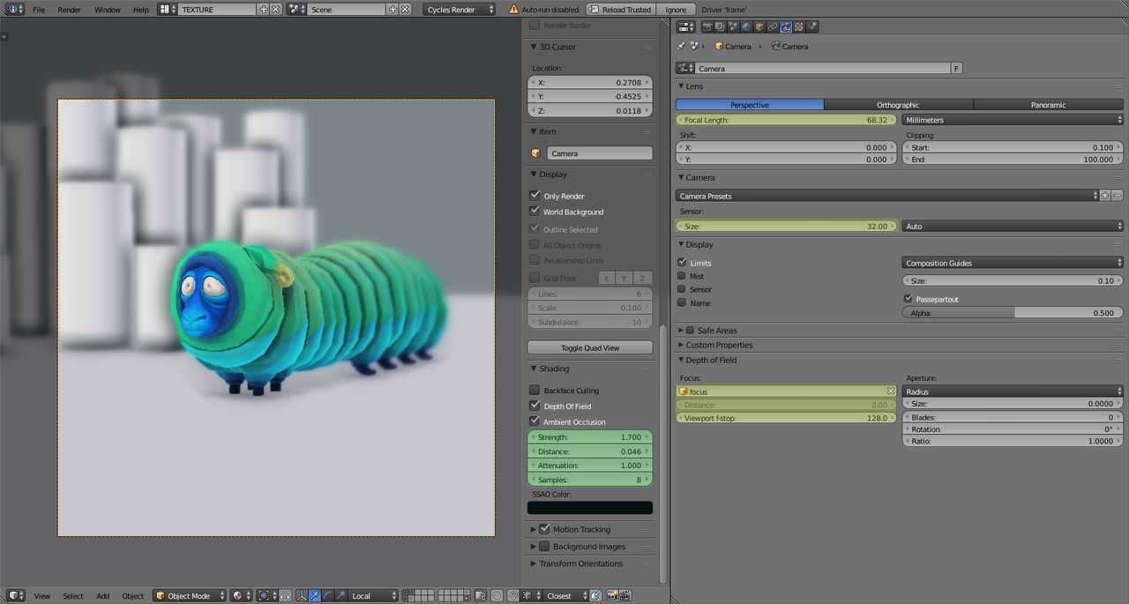Open the Render menu
1129x604 pixels.
click(x=69, y=10)
